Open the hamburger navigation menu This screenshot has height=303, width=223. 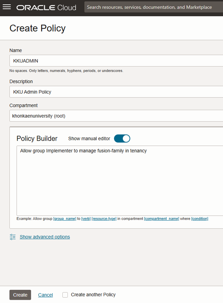[x=7, y=7]
